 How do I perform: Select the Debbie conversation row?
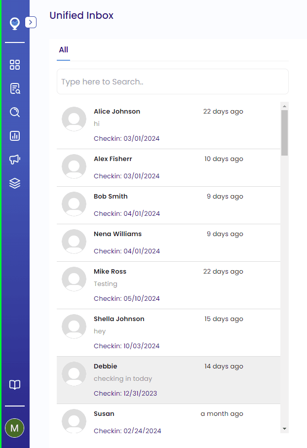[x=168, y=379]
